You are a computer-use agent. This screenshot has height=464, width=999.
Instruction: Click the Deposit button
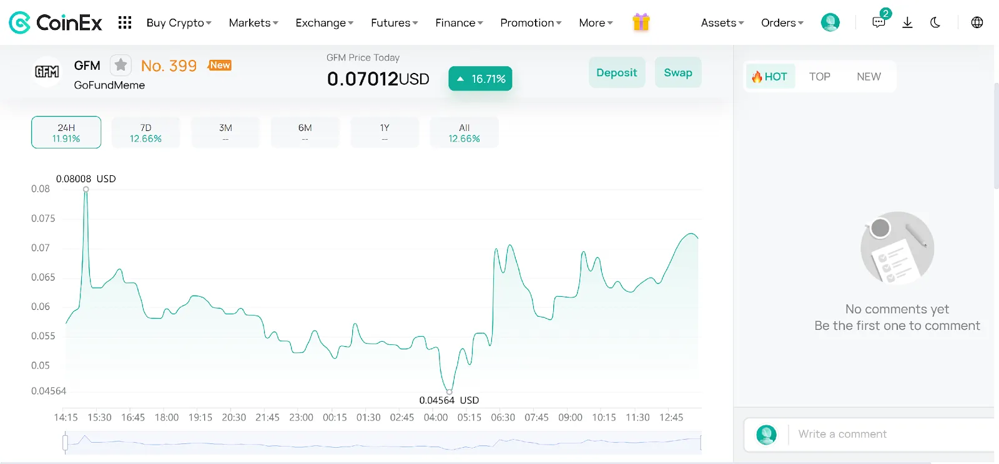(x=617, y=72)
